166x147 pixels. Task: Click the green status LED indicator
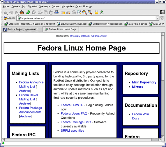click(3, 143)
